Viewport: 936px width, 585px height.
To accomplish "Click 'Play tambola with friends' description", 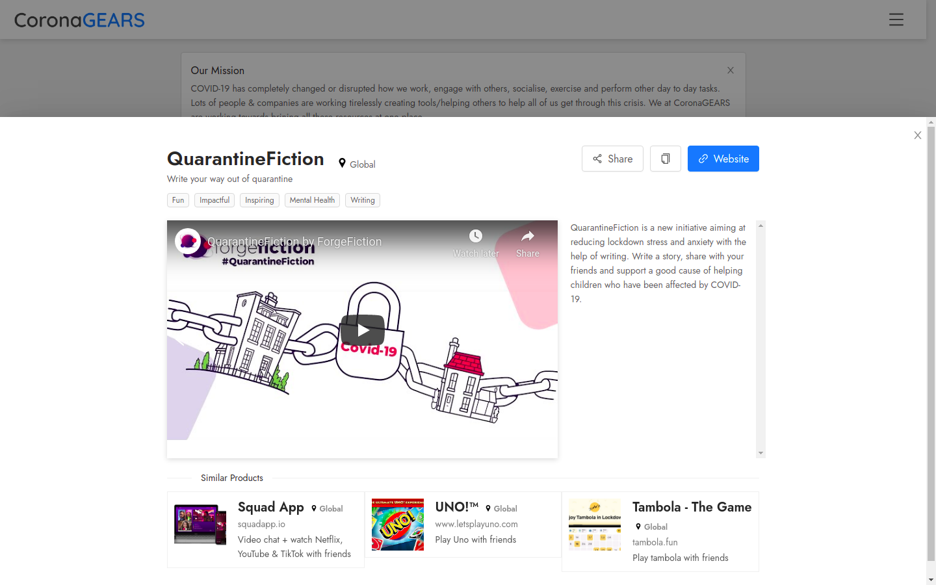I will click(681, 558).
